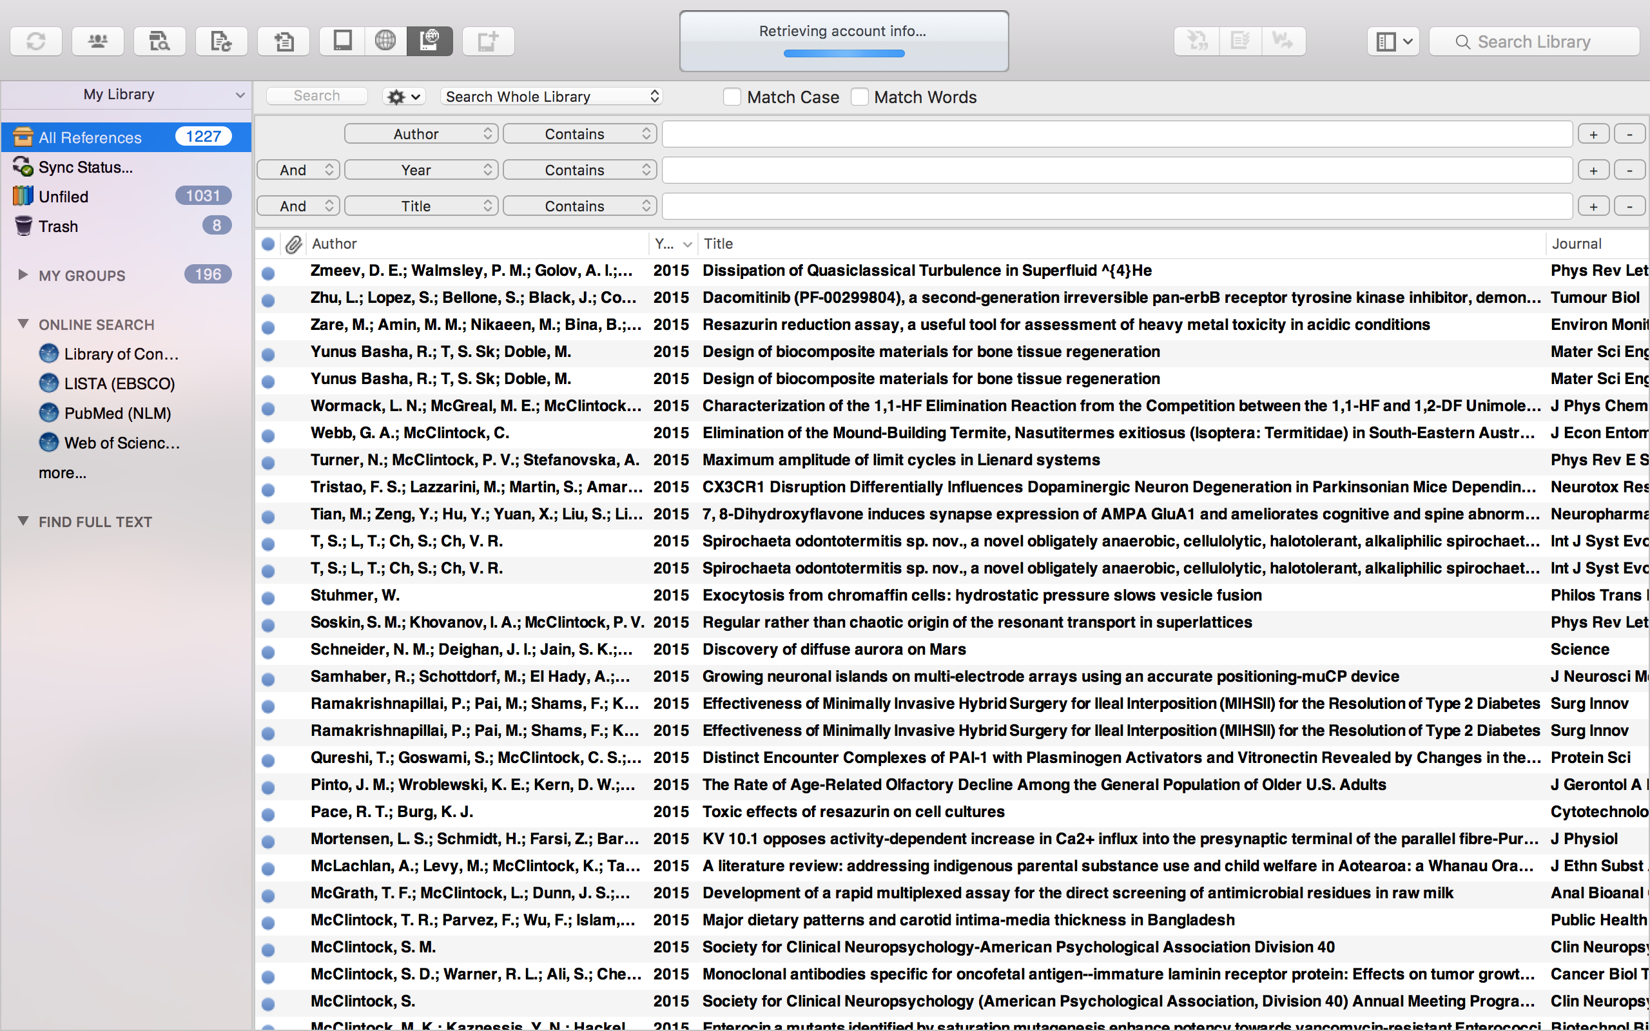Click the New Reference toolbar icon
This screenshot has height=1031, width=1650.
click(283, 42)
